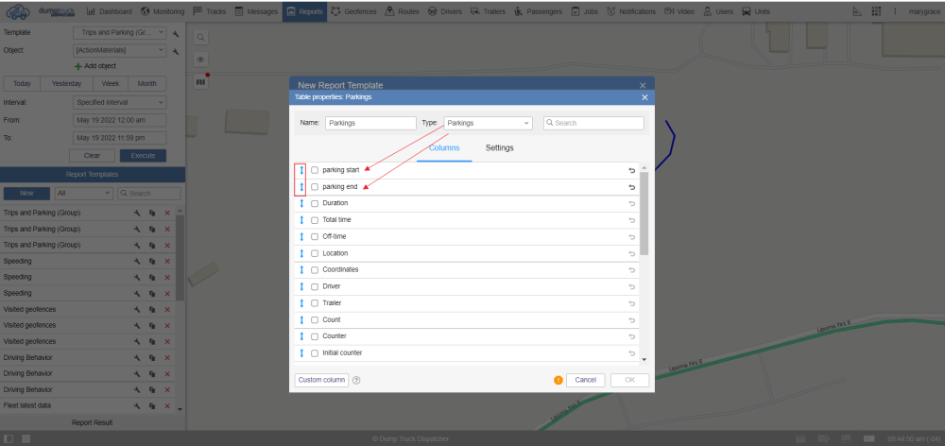Expand the Template dropdown in left panel
Viewport: 945px width, 446px height.
click(x=119, y=32)
